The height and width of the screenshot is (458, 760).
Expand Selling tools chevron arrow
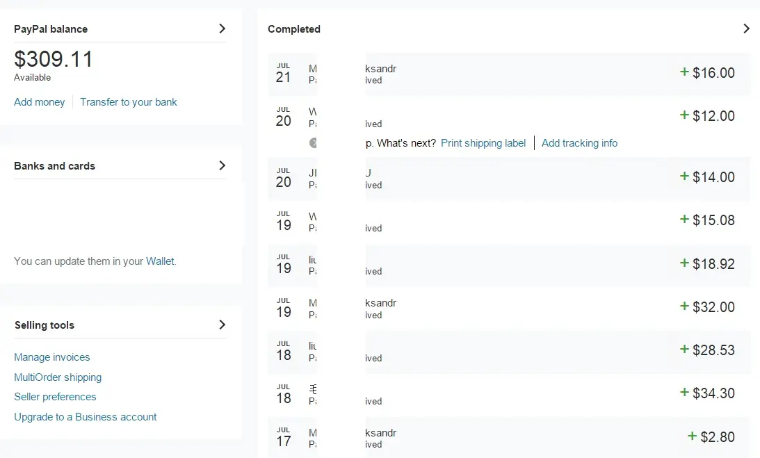tap(222, 325)
